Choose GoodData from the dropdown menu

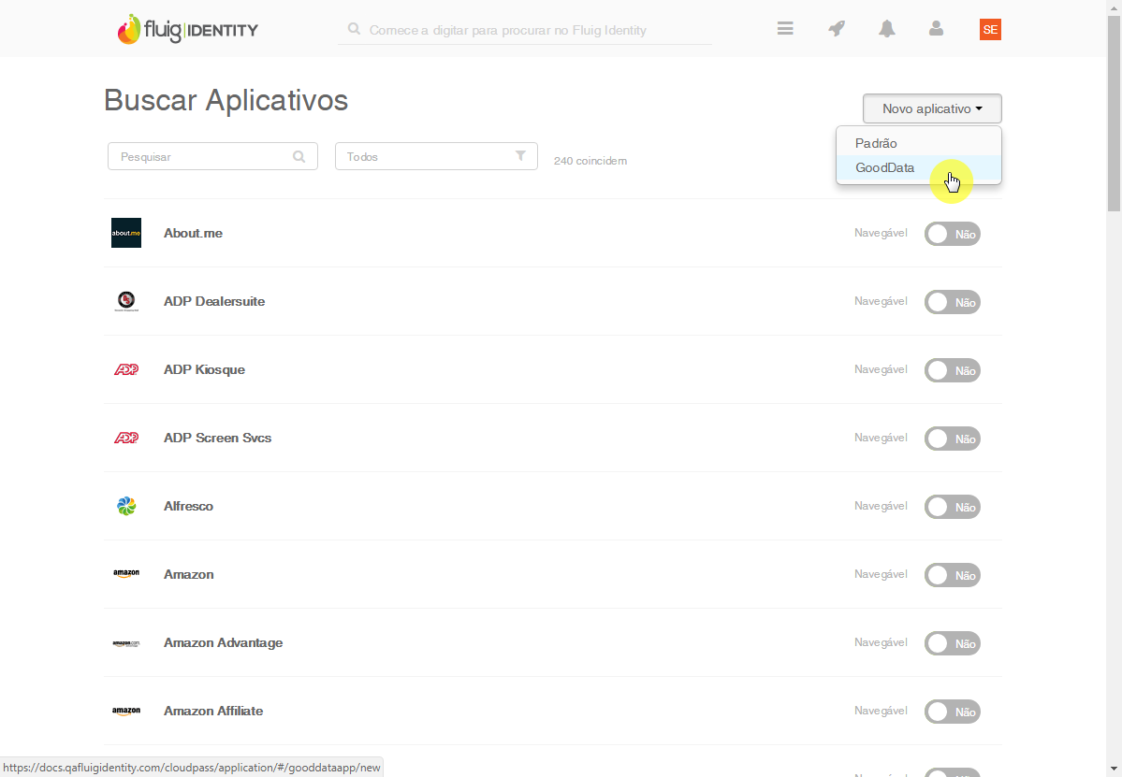tap(885, 168)
